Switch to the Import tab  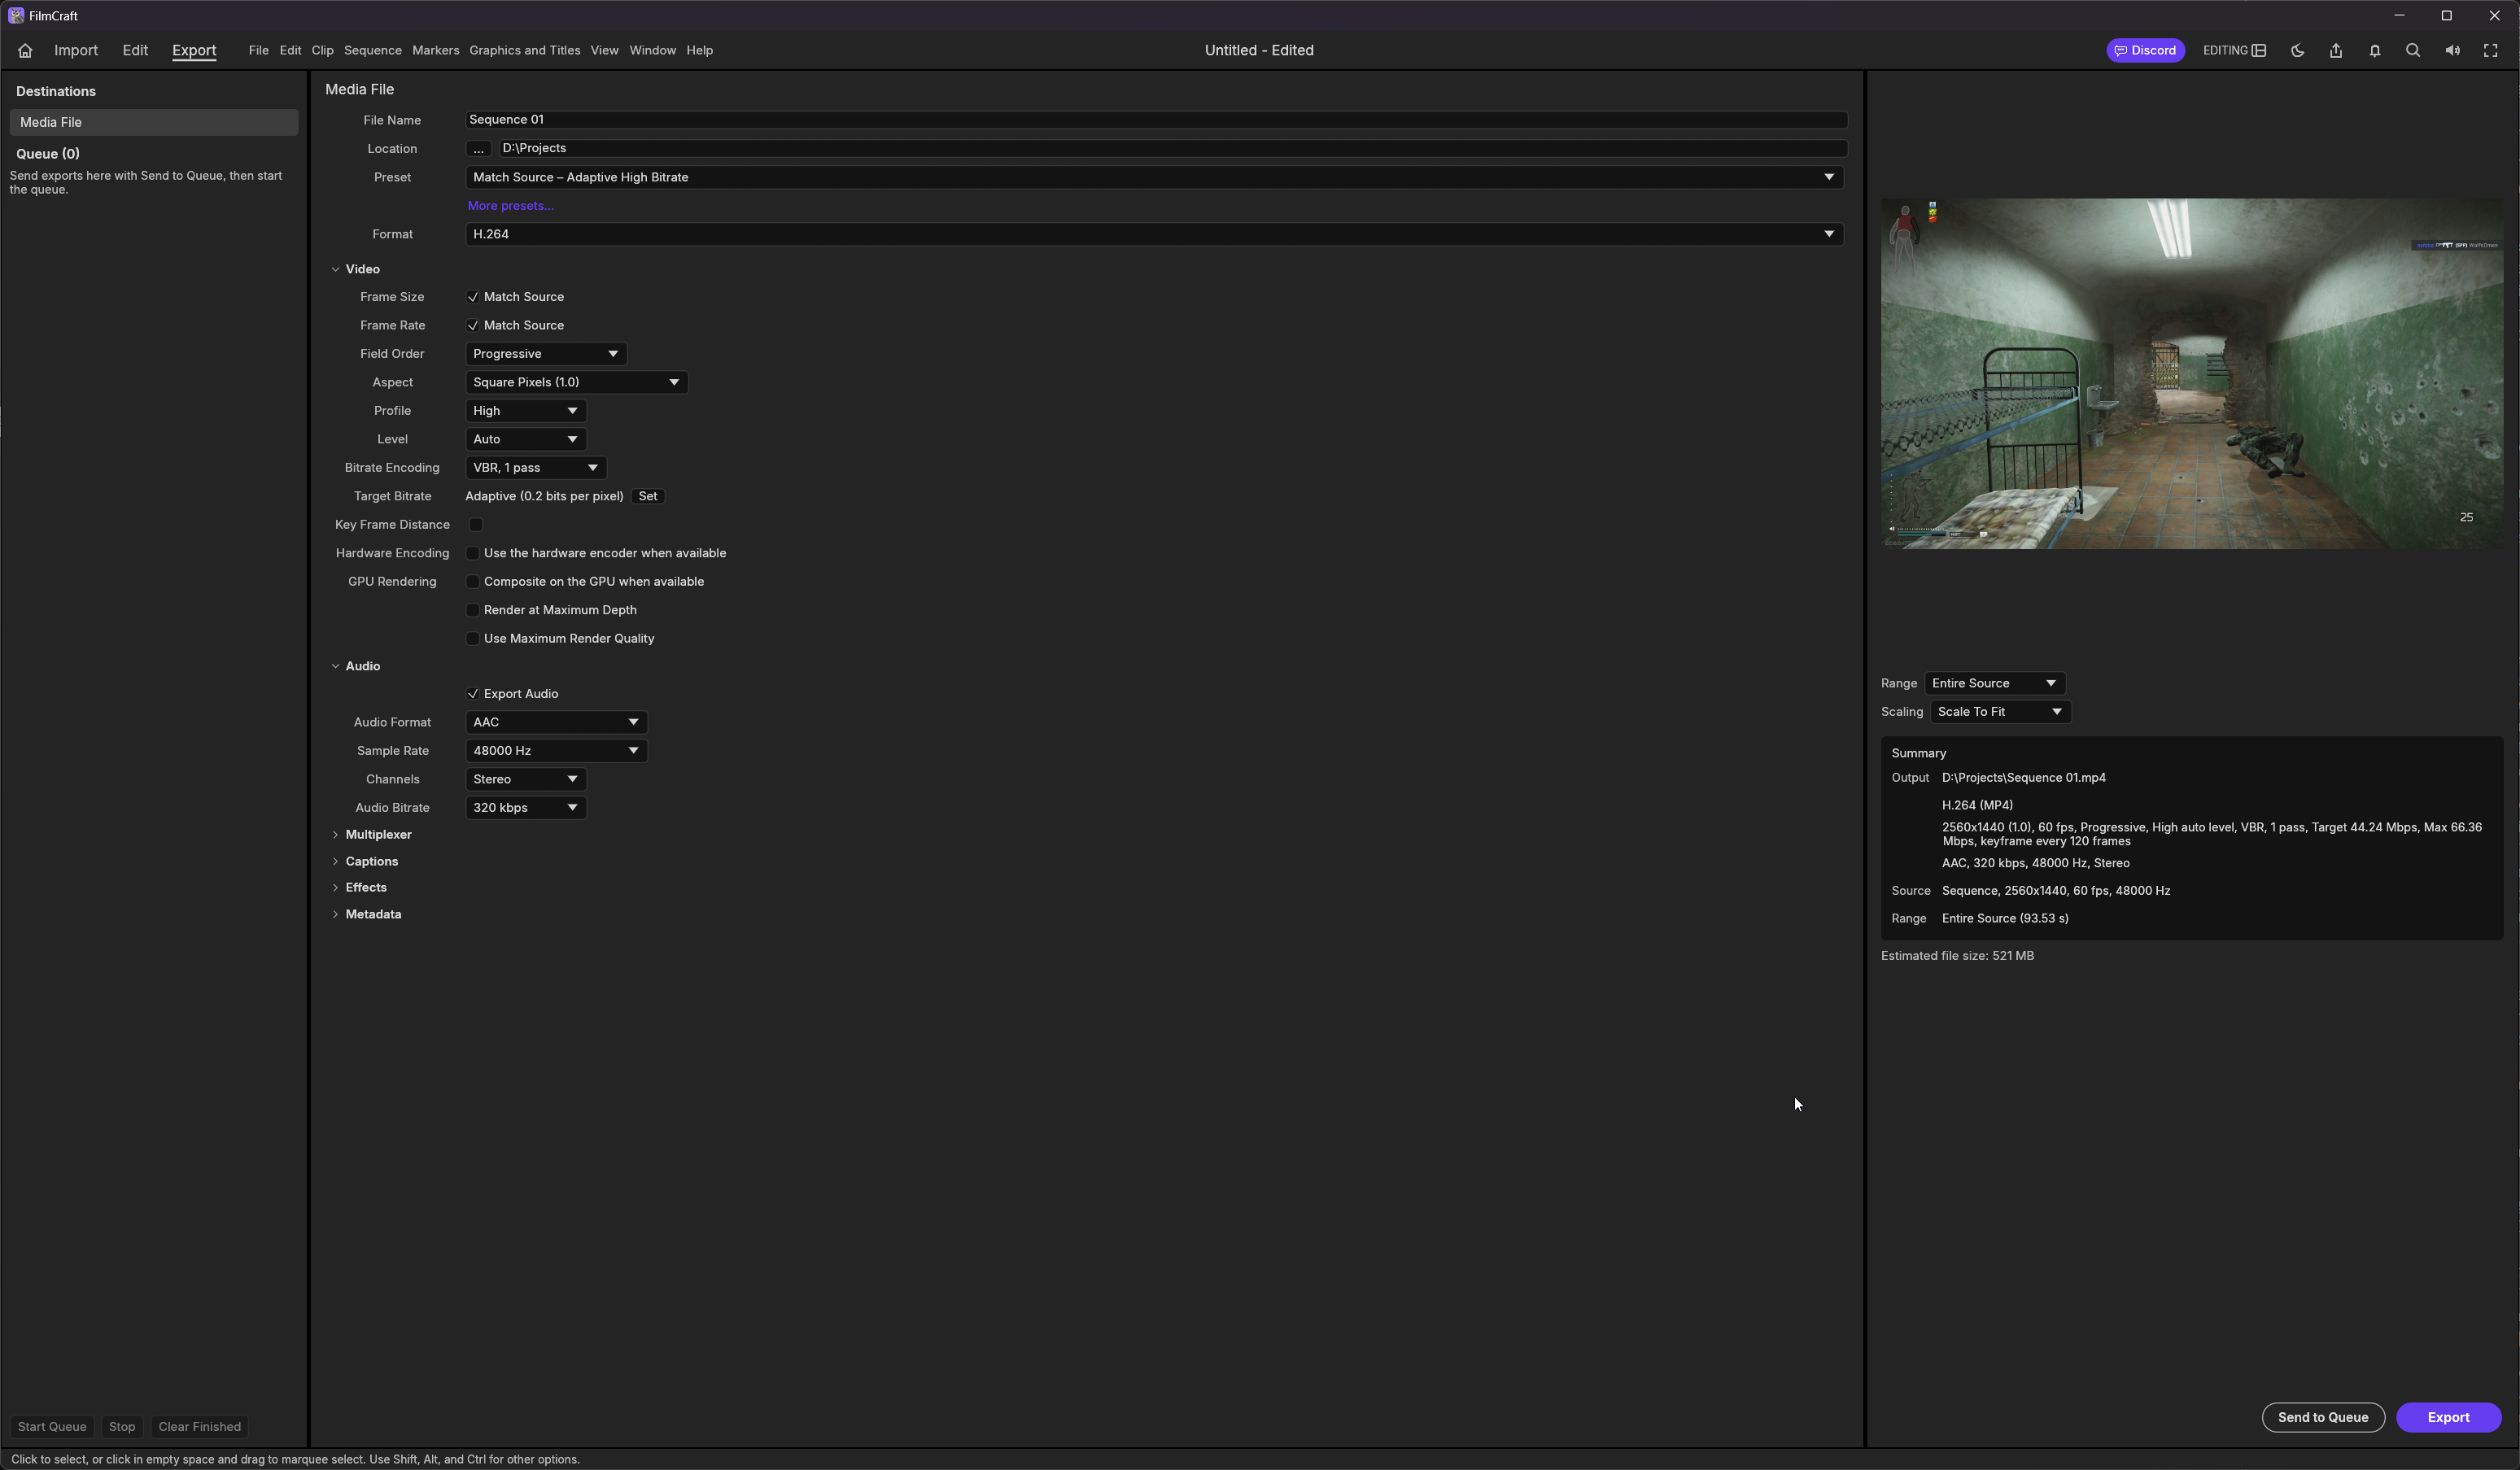pyautogui.click(x=76, y=50)
